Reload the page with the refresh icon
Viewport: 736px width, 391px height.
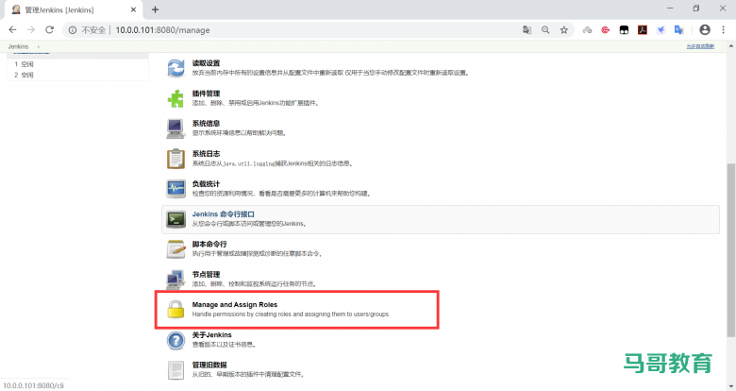click(49, 30)
